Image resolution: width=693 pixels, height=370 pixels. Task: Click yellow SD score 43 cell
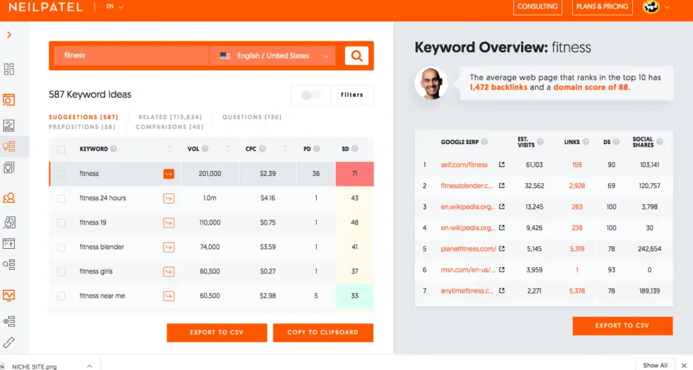tap(355, 198)
